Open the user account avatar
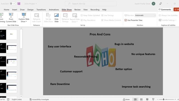The height and width of the screenshot is (101, 179). click(x=154, y=4)
